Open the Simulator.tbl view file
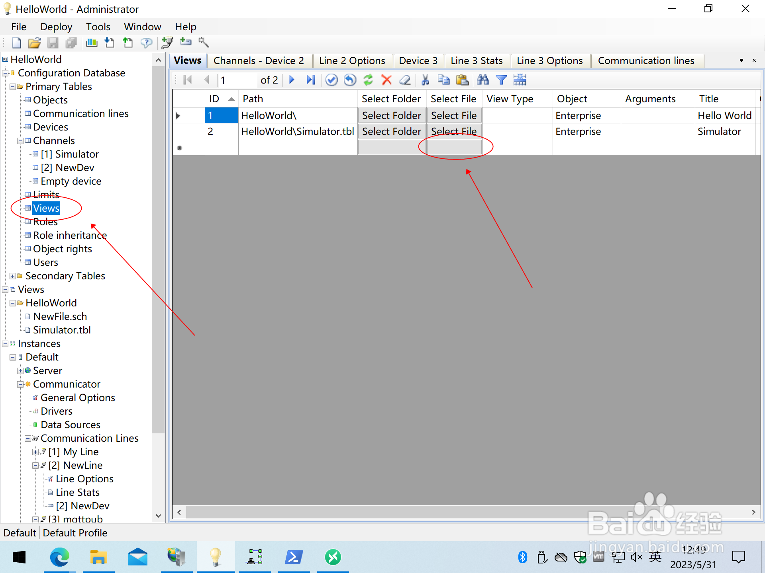 pos(60,330)
